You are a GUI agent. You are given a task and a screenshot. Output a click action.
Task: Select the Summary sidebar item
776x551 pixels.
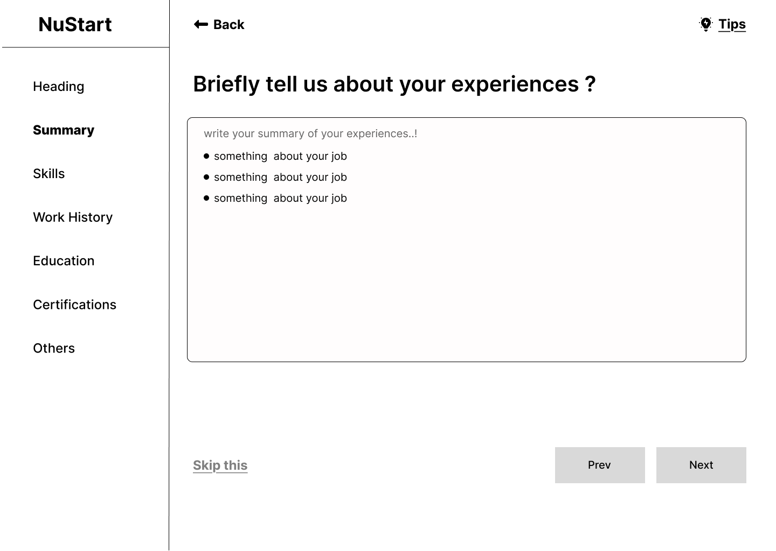[x=64, y=130]
